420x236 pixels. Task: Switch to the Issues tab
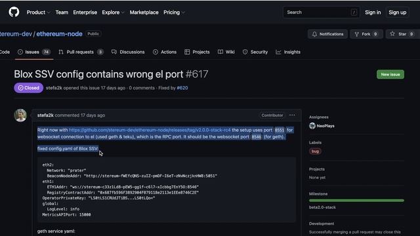click(x=33, y=52)
